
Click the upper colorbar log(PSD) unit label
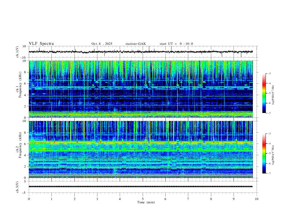tap(273, 95)
